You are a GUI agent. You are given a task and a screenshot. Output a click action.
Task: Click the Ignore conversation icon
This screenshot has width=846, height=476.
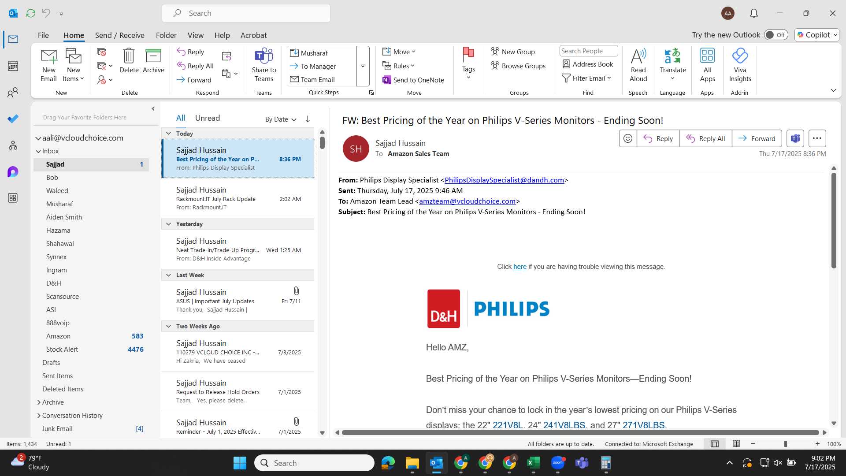click(101, 52)
